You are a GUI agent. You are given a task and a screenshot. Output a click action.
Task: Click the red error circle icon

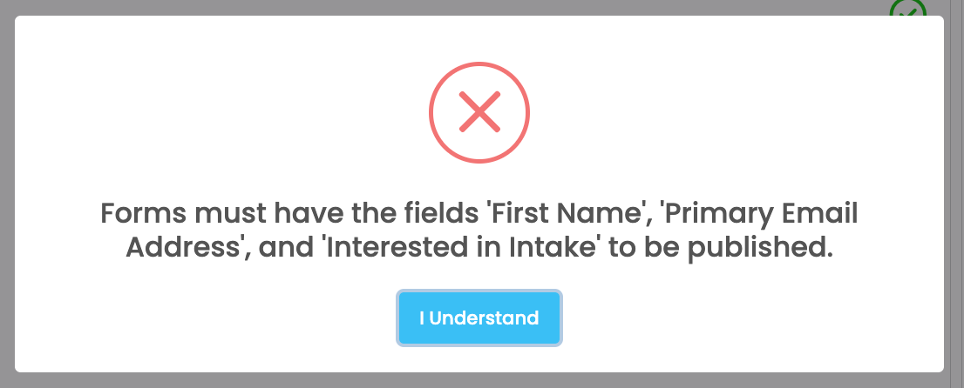point(479,112)
